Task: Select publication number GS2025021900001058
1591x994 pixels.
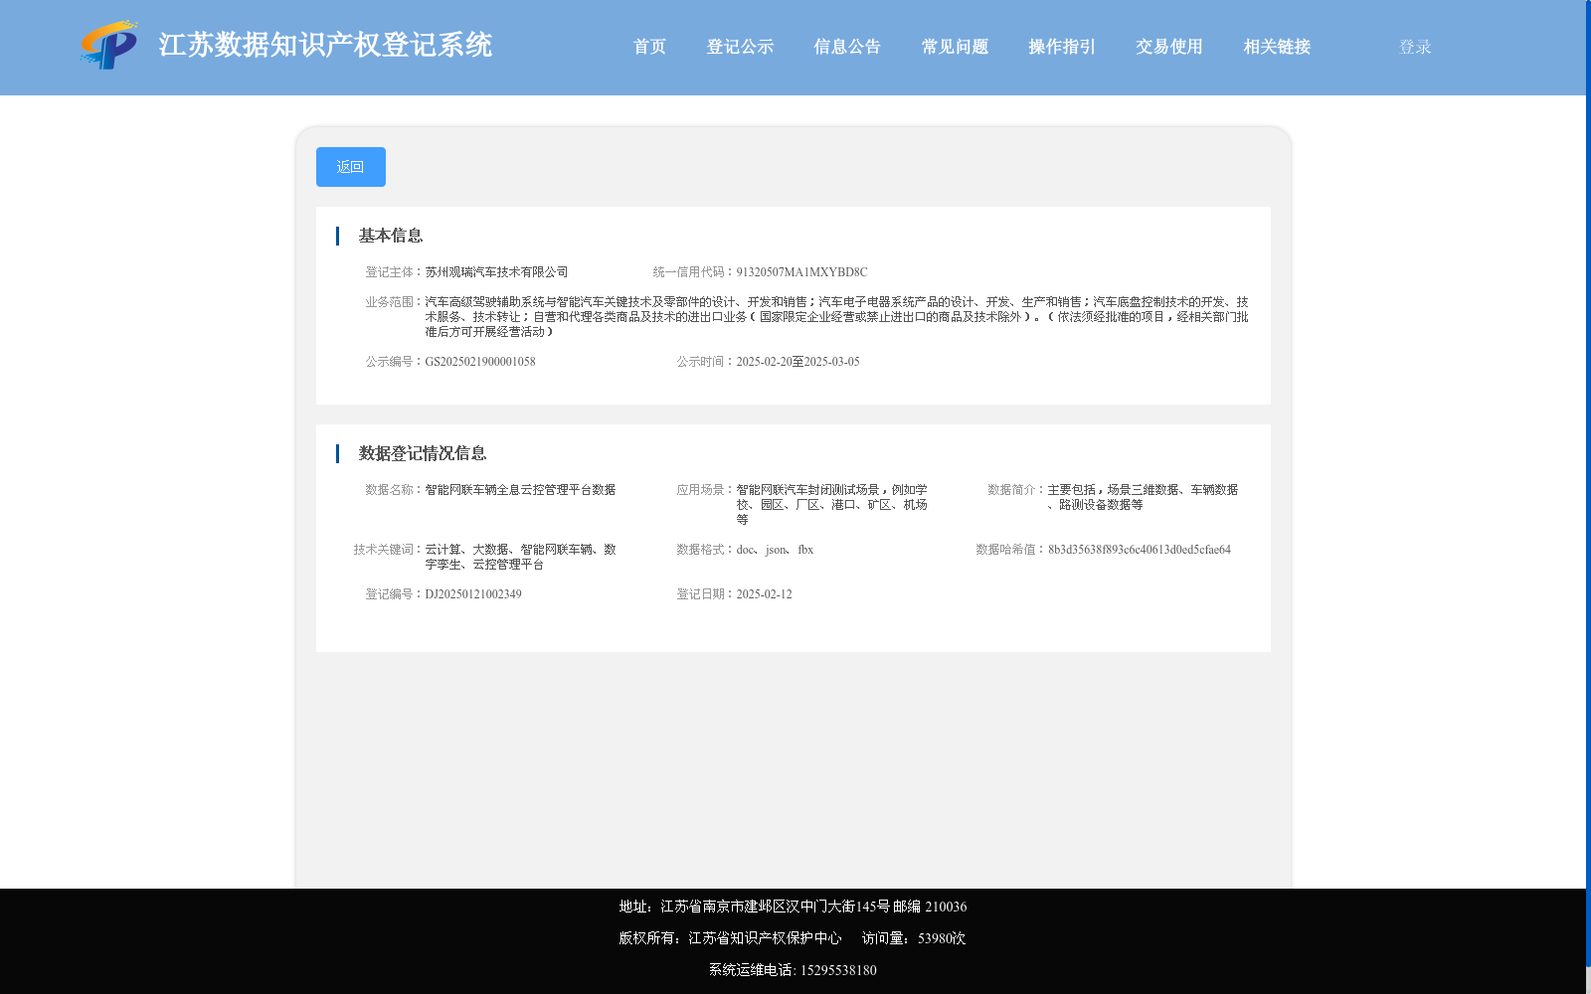Action: coord(480,362)
